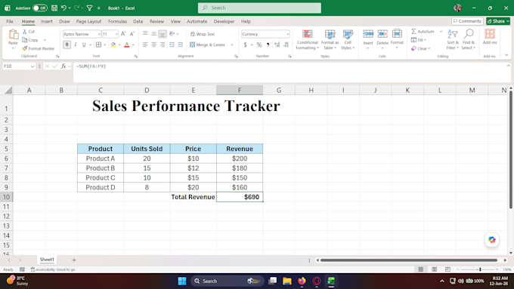Click Decrease Decimal icon
Viewport: 514px width, 289px height.
[286, 45]
